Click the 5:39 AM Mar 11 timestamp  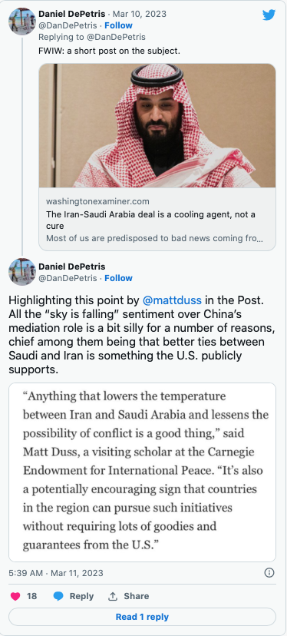coord(56,573)
